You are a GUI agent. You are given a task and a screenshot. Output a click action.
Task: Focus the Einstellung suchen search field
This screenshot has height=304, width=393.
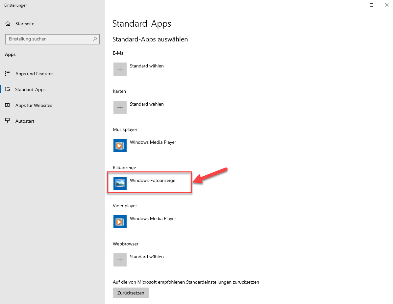coord(52,39)
